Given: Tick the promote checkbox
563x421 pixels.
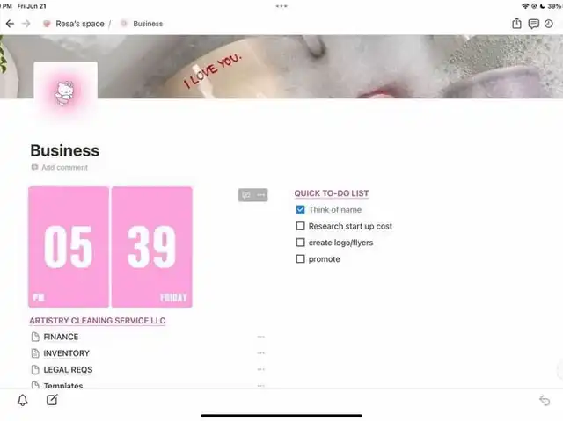Looking at the screenshot, I should click(300, 259).
